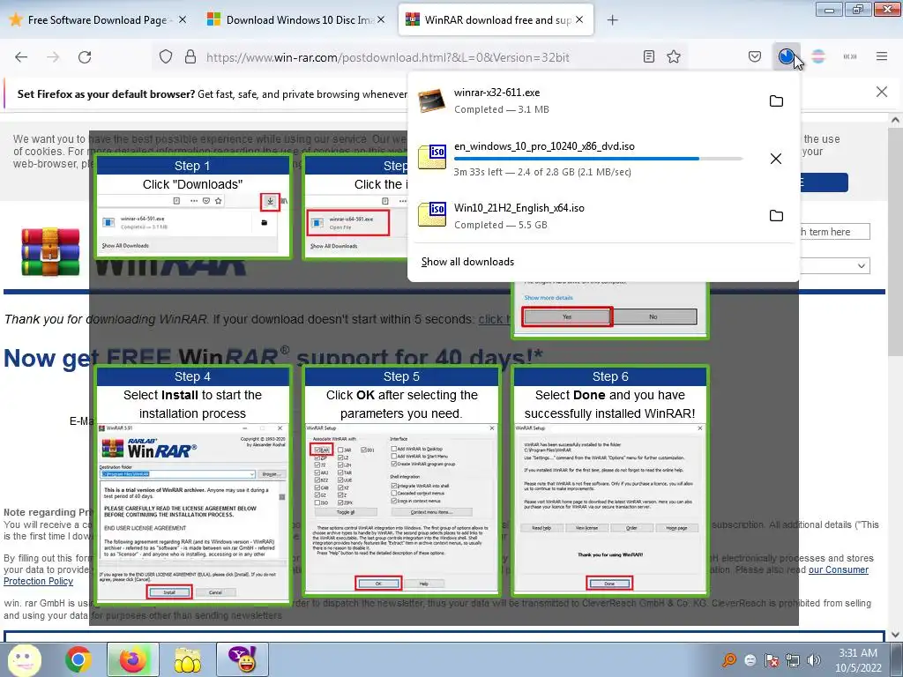Viewport: 903px width, 677px height.
Task: Click Show all downloads
Action: pos(467,262)
